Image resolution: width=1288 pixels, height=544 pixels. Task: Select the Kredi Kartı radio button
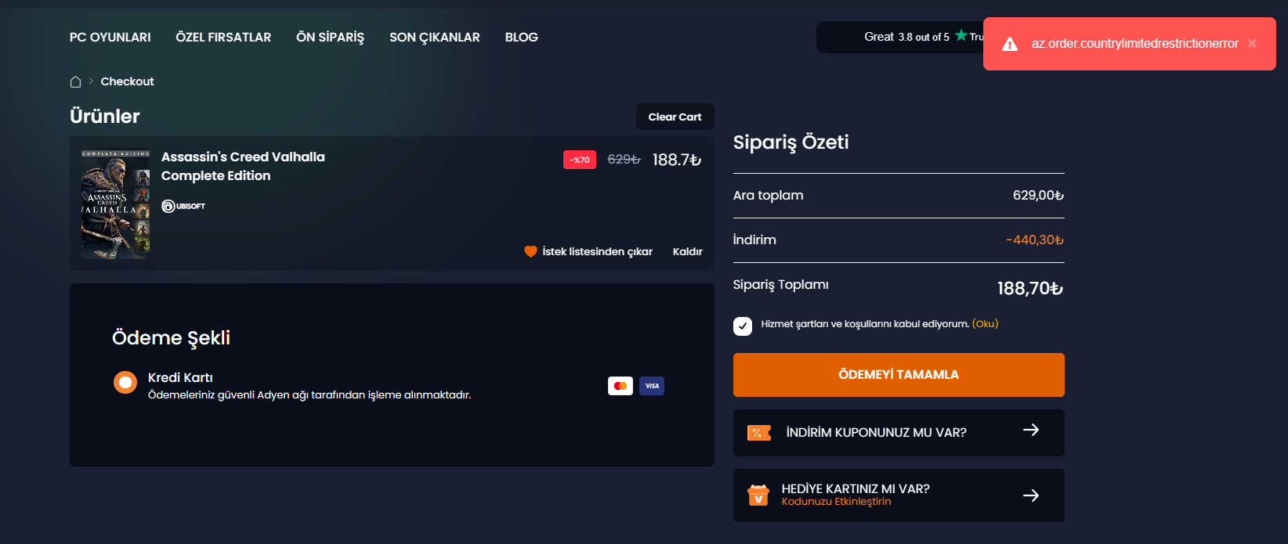click(x=125, y=382)
